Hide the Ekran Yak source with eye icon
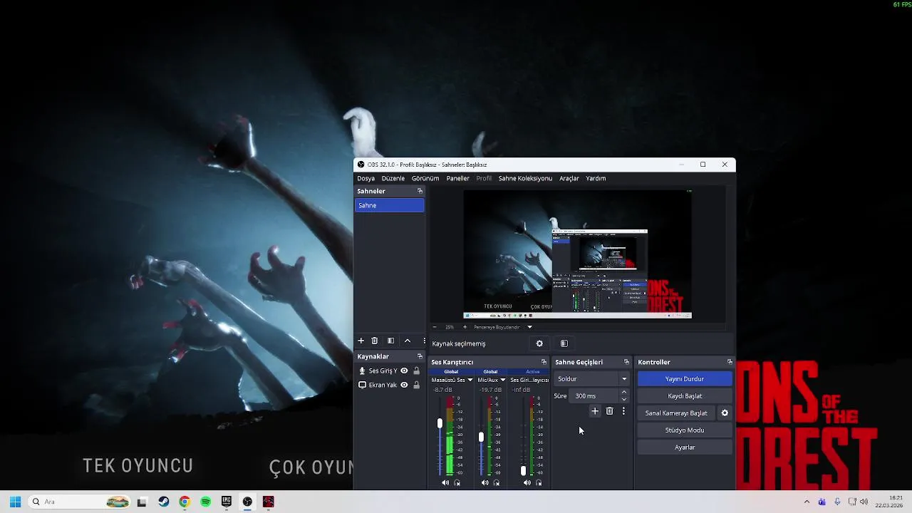The width and height of the screenshot is (912, 513). (404, 385)
